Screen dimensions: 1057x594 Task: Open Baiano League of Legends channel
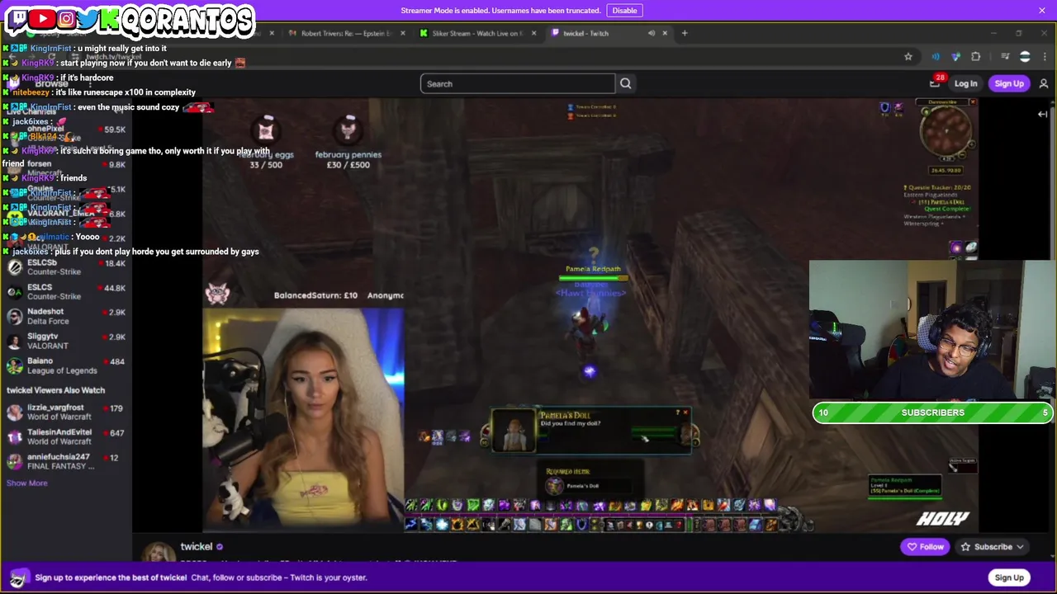click(66, 365)
